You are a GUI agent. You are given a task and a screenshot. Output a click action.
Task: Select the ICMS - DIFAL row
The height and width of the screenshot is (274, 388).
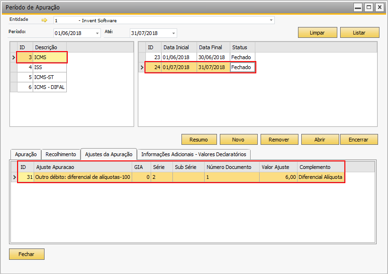coord(42,87)
